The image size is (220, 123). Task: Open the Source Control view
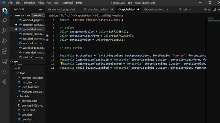coord(4,31)
